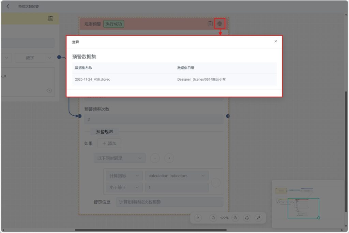Open the 小于等于 operator dropdown

tap(124, 187)
